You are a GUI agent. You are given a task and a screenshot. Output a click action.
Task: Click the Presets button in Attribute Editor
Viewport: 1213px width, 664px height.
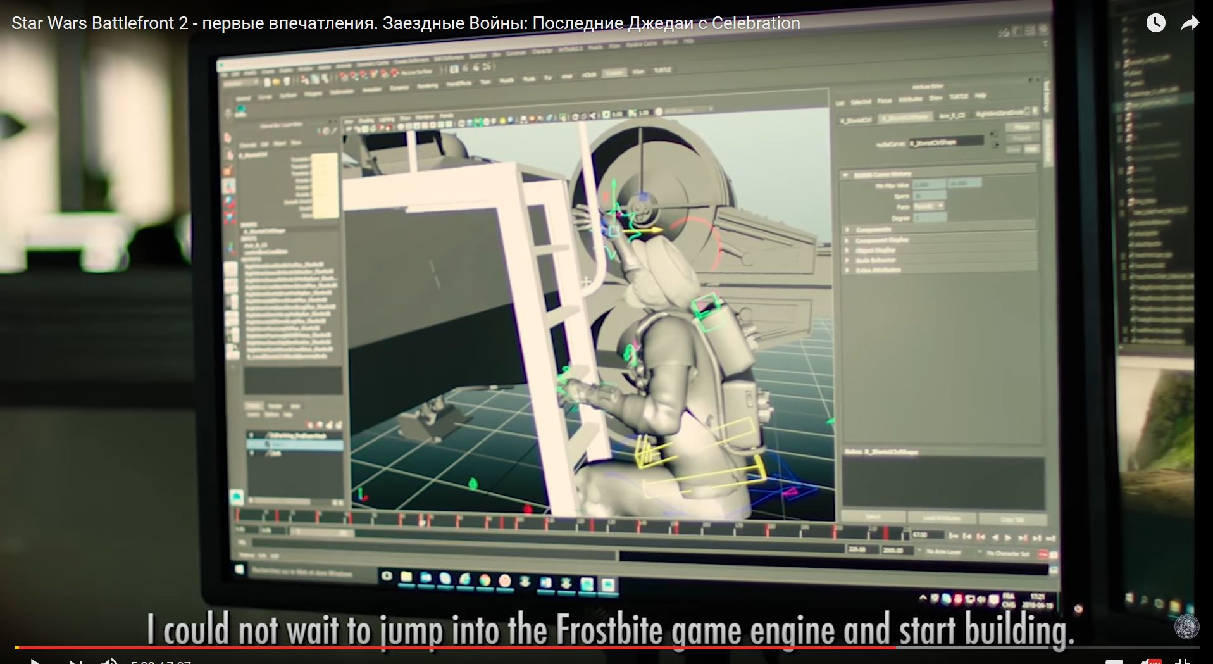(x=1022, y=138)
